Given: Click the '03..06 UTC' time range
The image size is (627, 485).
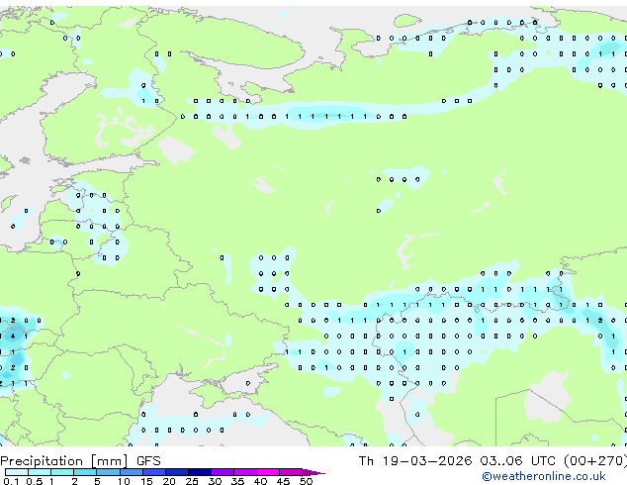Looking at the screenshot, I should point(518,461).
